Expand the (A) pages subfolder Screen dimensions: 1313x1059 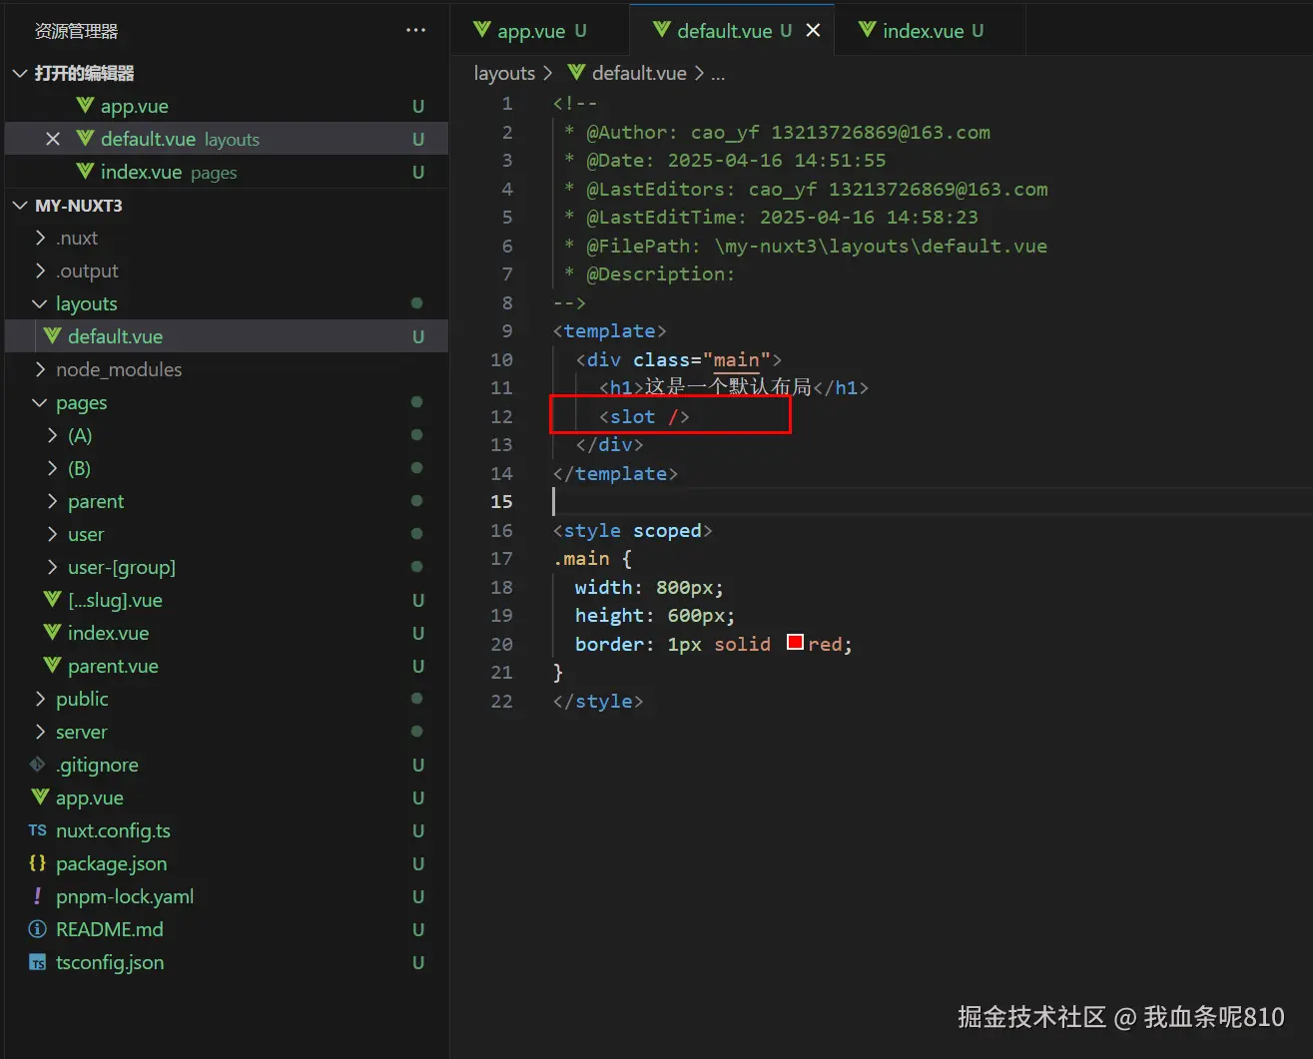(52, 435)
